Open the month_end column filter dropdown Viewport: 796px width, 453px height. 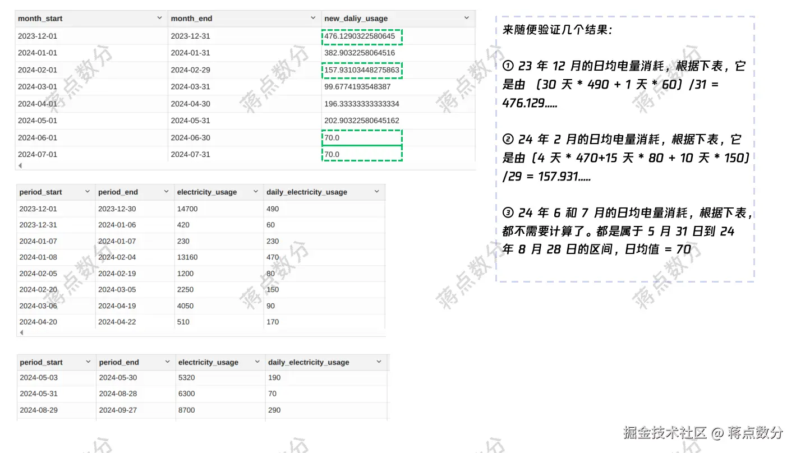[314, 18]
